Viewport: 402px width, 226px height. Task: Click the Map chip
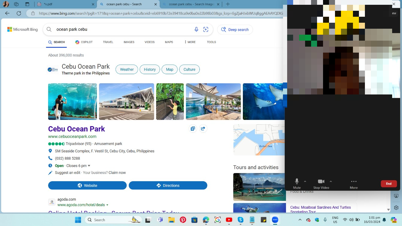170,69
